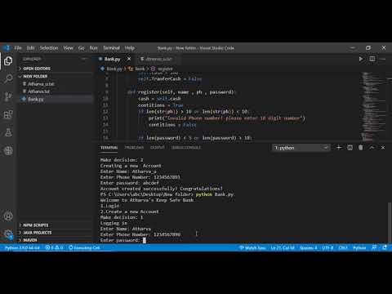Open the Search view in activity bar

coord(8,78)
